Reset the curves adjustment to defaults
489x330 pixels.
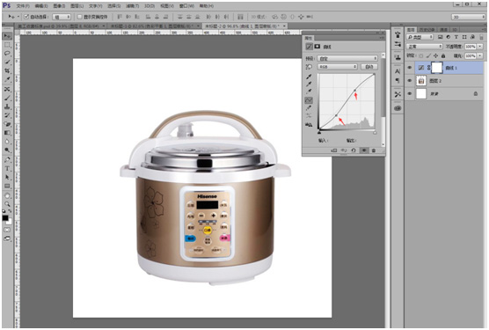(x=354, y=150)
